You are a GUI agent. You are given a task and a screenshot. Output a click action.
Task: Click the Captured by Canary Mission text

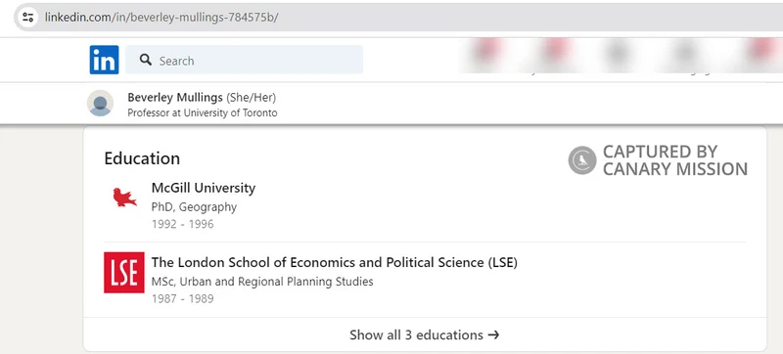click(674, 160)
